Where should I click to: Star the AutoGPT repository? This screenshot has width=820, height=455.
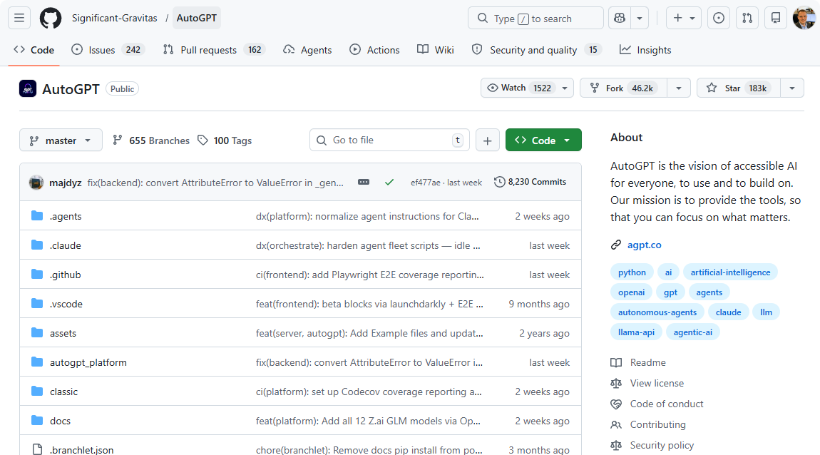click(739, 88)
